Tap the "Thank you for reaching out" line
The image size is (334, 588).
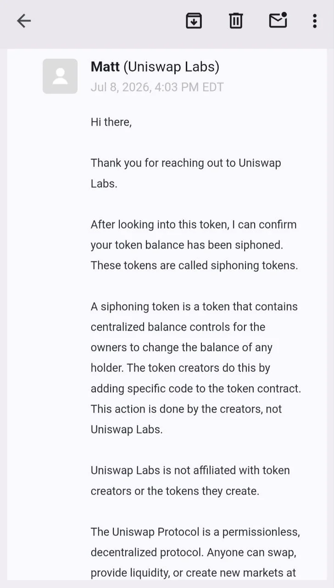(x=186, y=163)
